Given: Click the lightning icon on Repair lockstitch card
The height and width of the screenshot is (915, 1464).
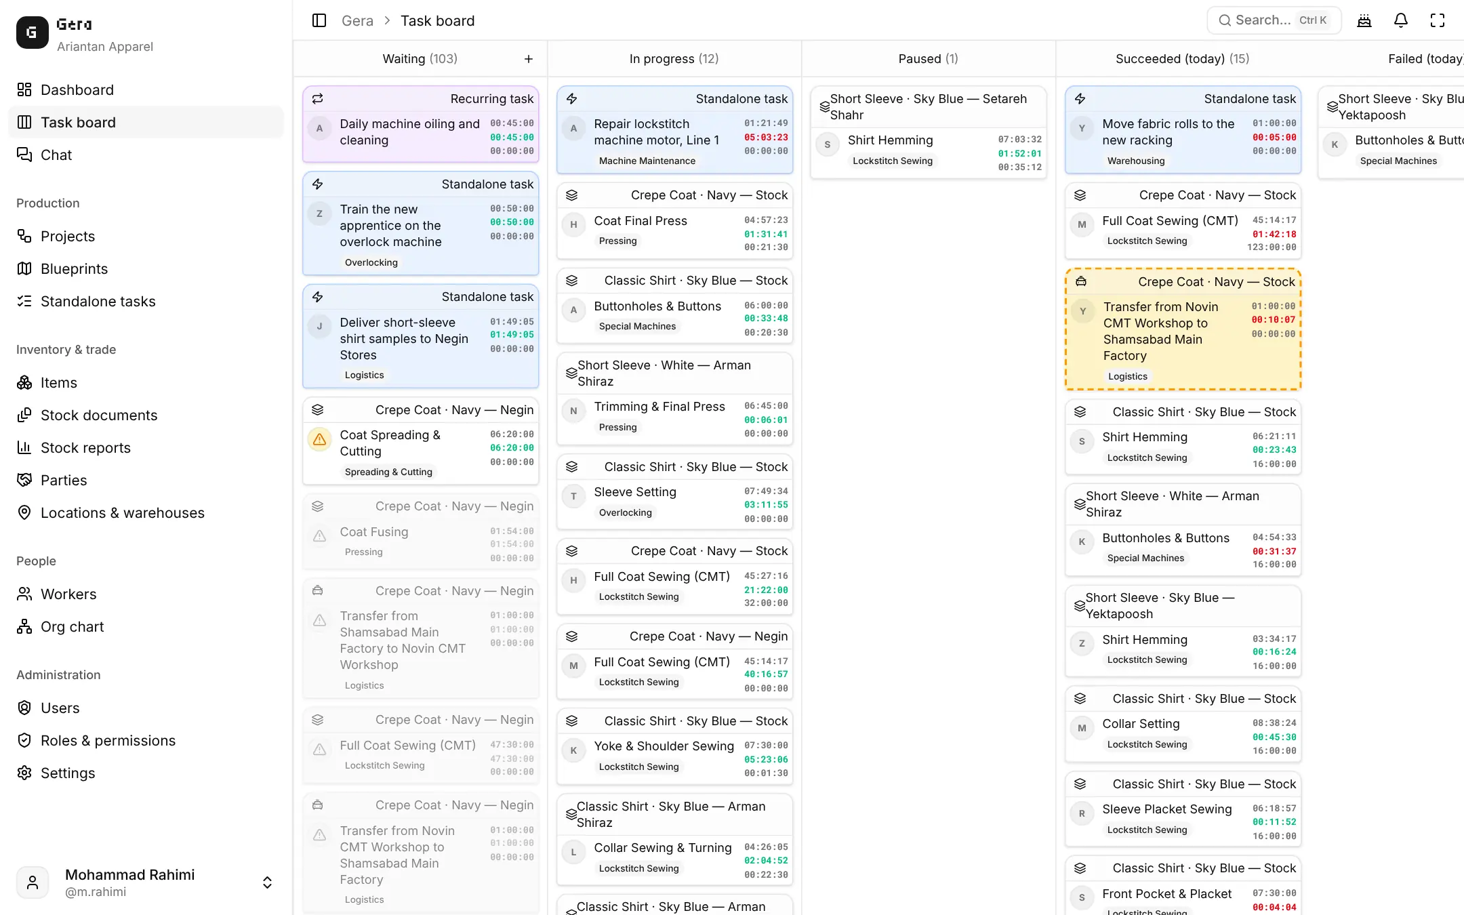Looking at the screenshot, I should 572,99.
